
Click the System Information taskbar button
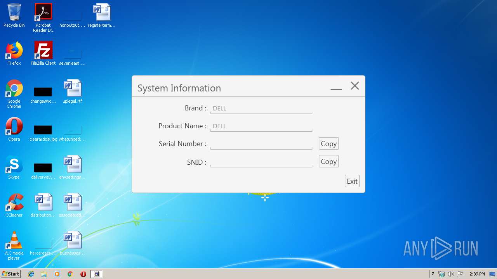click(97, 274)
